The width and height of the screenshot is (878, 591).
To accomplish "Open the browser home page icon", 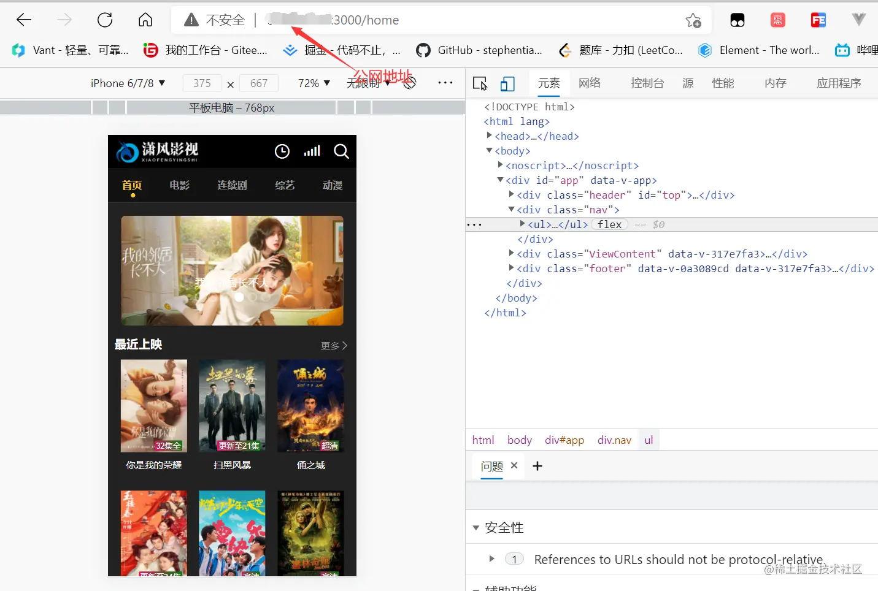I will 145,20.
